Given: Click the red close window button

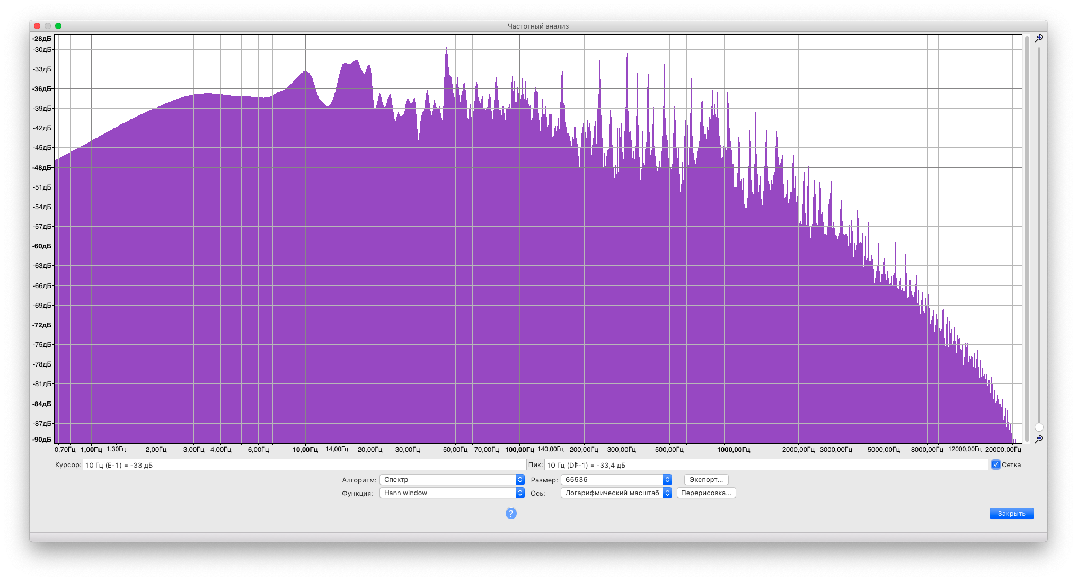Looking at the screenshot, I should tap(37, 26).
